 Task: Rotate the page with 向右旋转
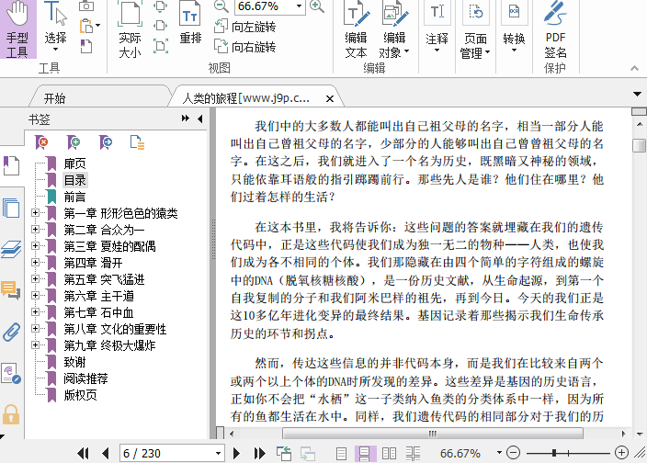[x=245, y=46]
